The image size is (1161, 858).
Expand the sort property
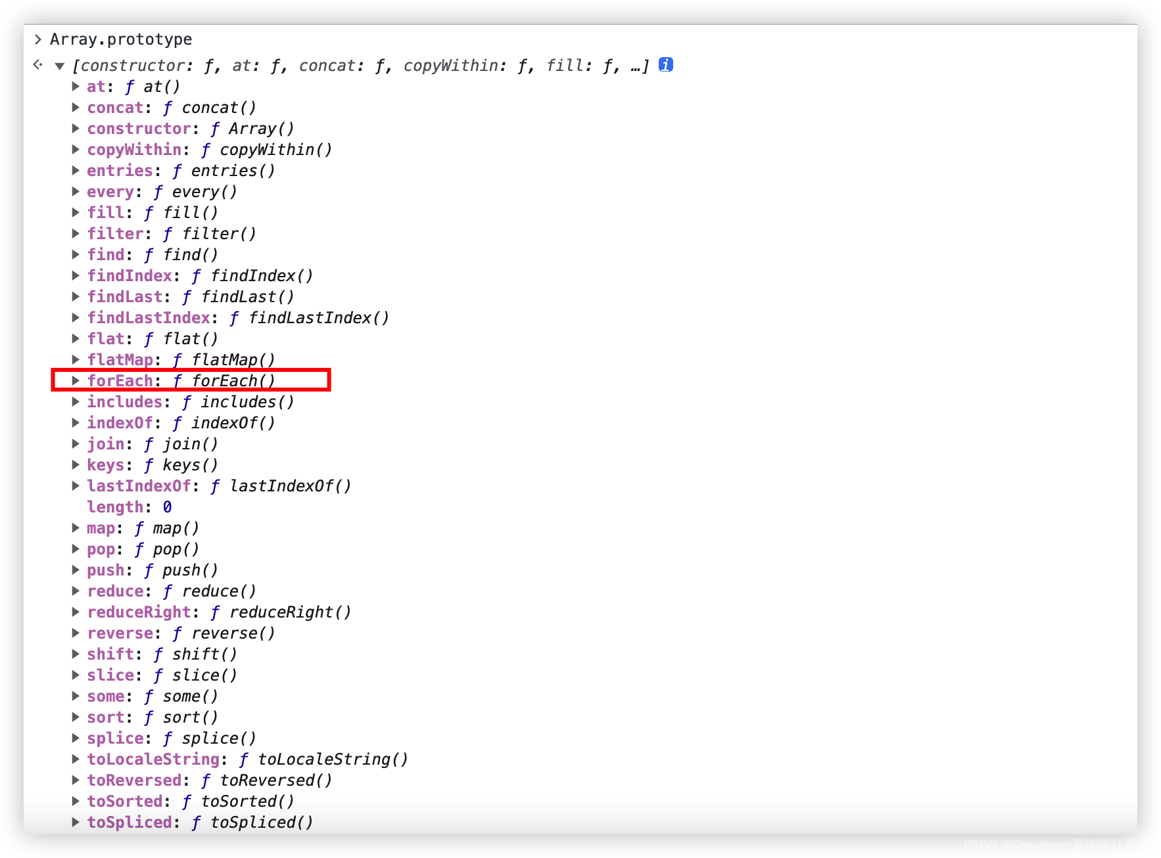(76, 717)
